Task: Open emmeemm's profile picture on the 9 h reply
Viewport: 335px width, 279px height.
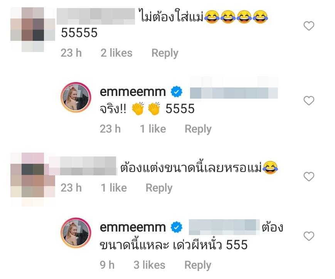Action: coord(76,233)
